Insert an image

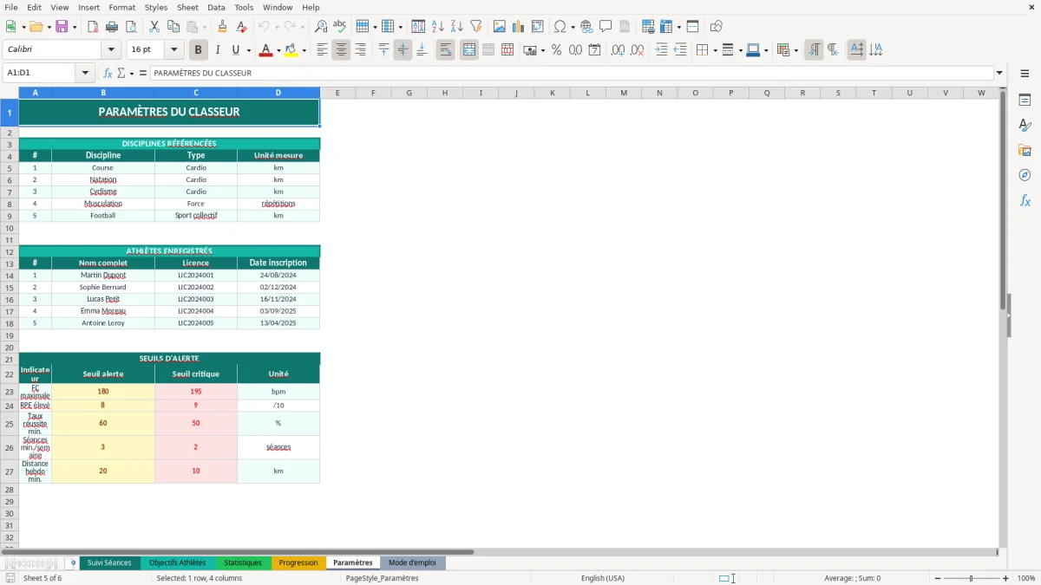tap(500, 27)
